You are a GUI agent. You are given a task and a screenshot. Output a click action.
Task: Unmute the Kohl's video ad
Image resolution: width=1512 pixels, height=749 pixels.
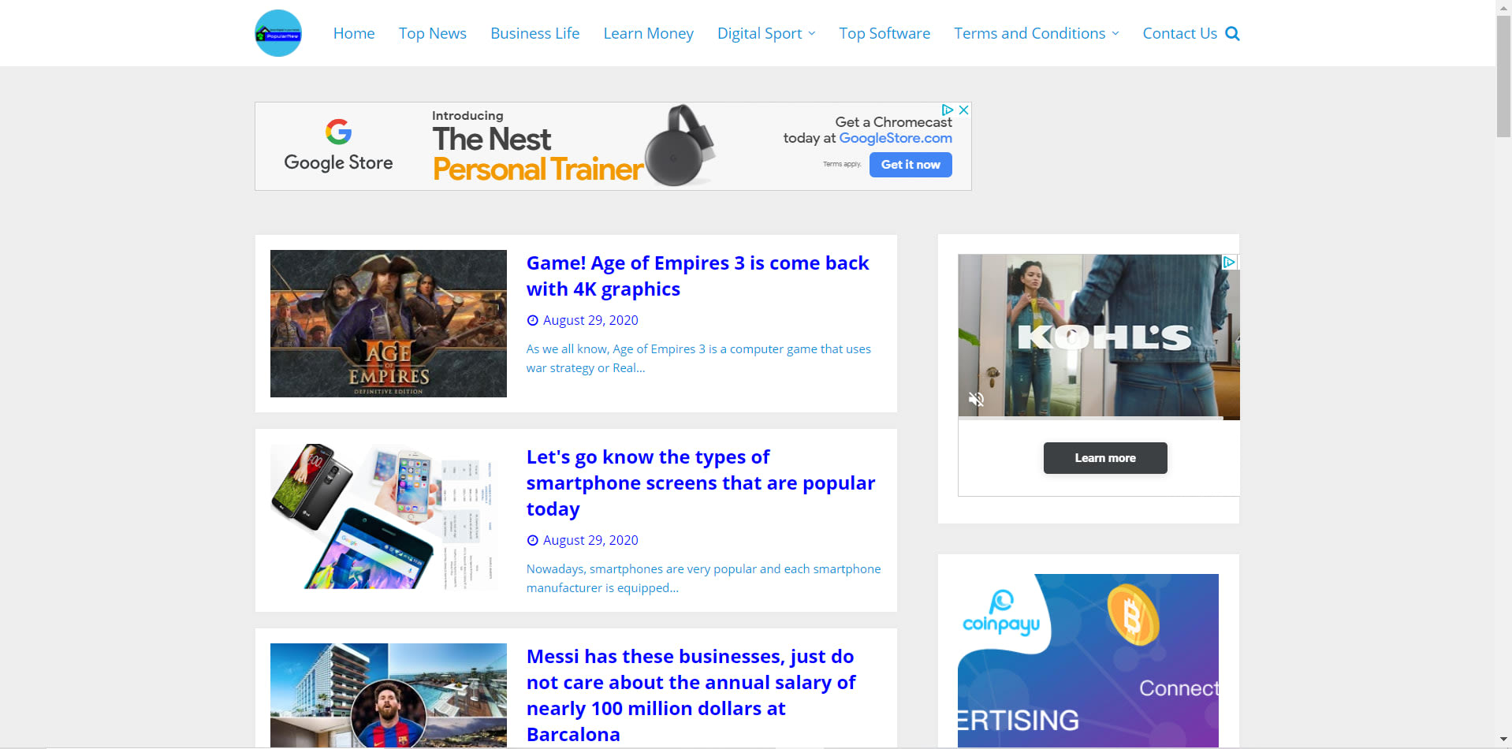(x=976, y=399)
